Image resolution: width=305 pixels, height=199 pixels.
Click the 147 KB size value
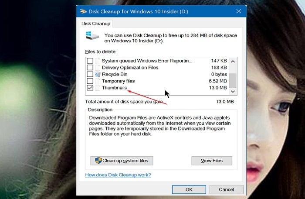pos(219,61)
